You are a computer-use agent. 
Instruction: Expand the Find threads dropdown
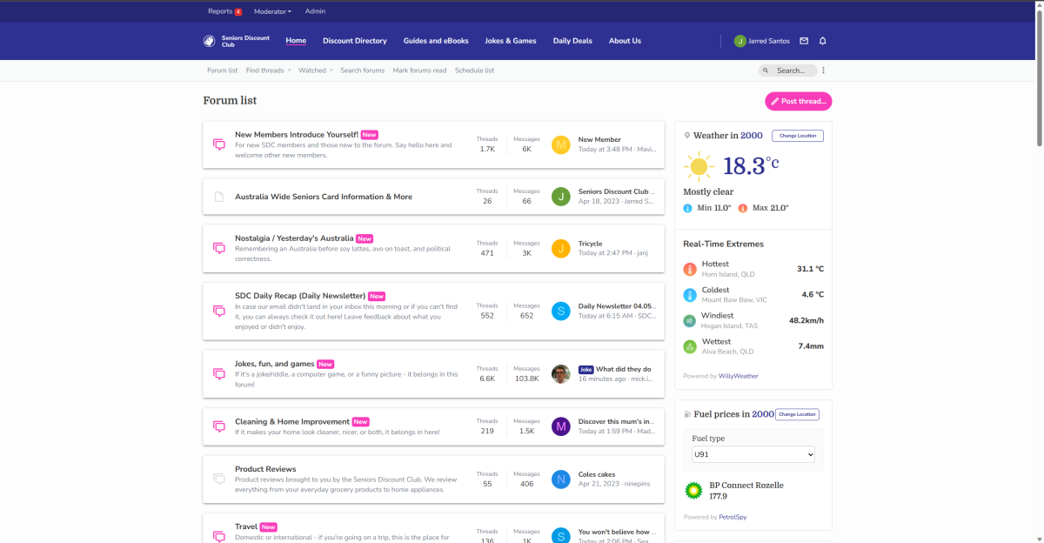(268, 70)
